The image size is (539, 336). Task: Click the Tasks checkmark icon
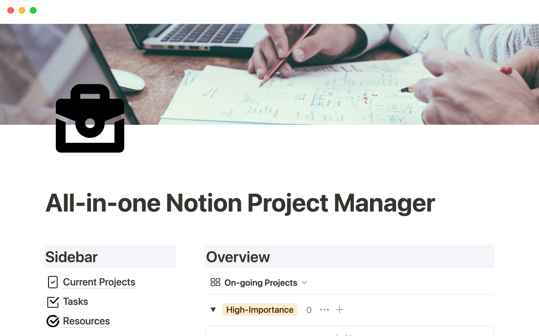click(x=53, y=302)
